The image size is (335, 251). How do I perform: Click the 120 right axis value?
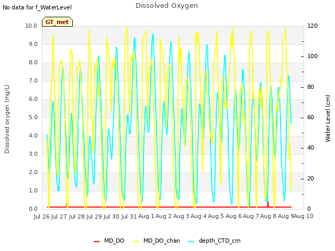click(x=312, y=26)
